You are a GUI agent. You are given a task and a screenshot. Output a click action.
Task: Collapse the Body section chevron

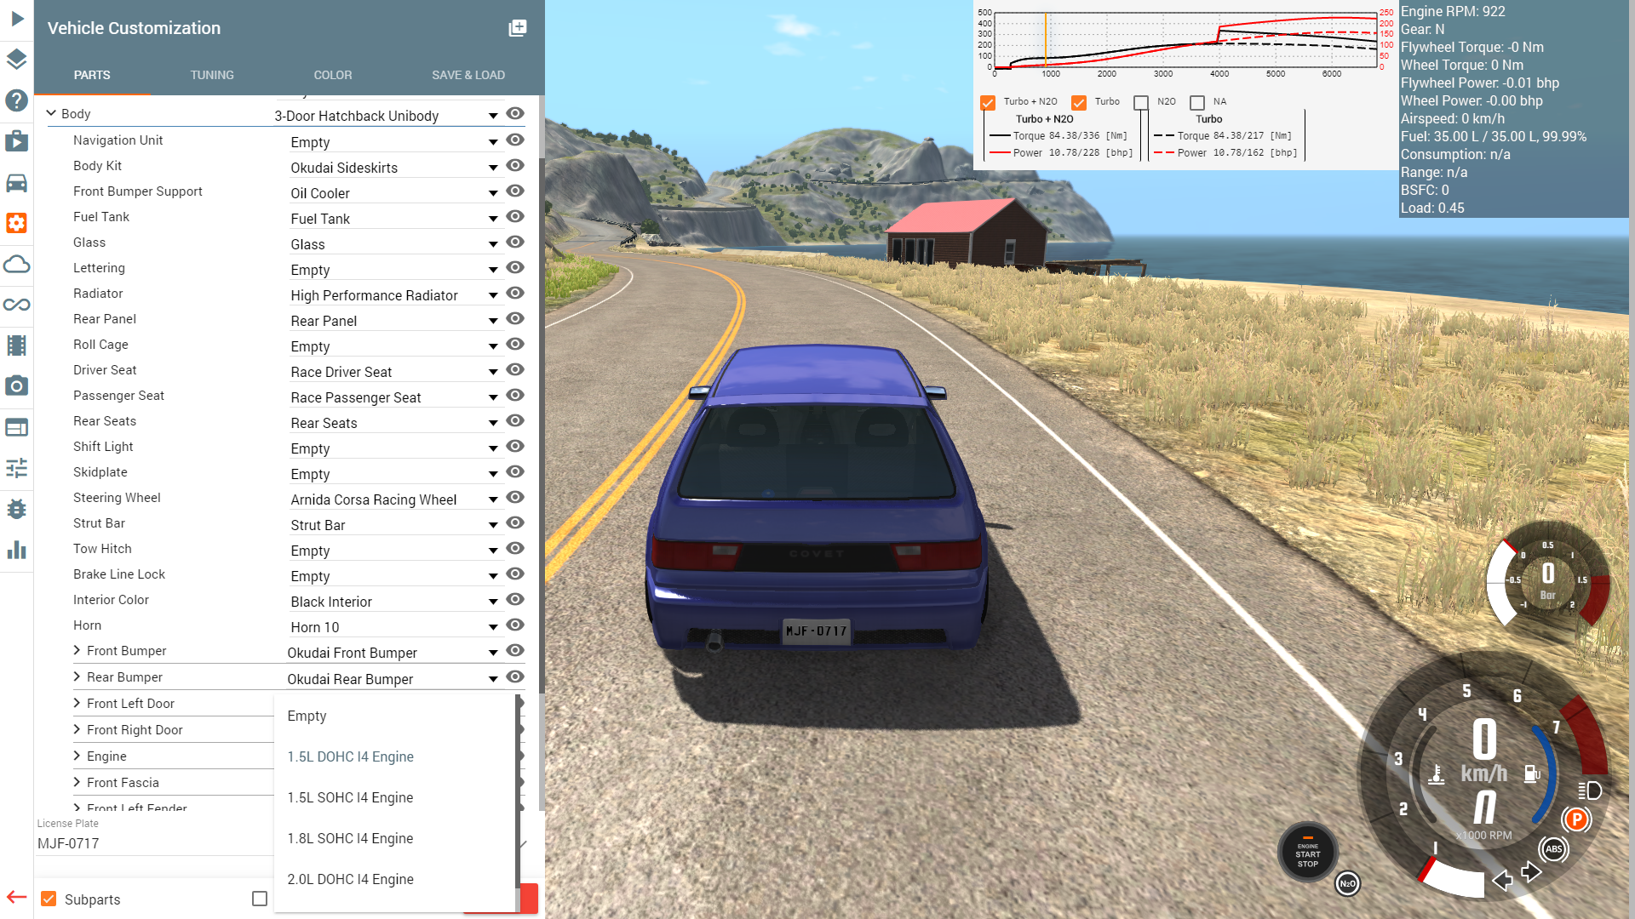tap(51, 113)
